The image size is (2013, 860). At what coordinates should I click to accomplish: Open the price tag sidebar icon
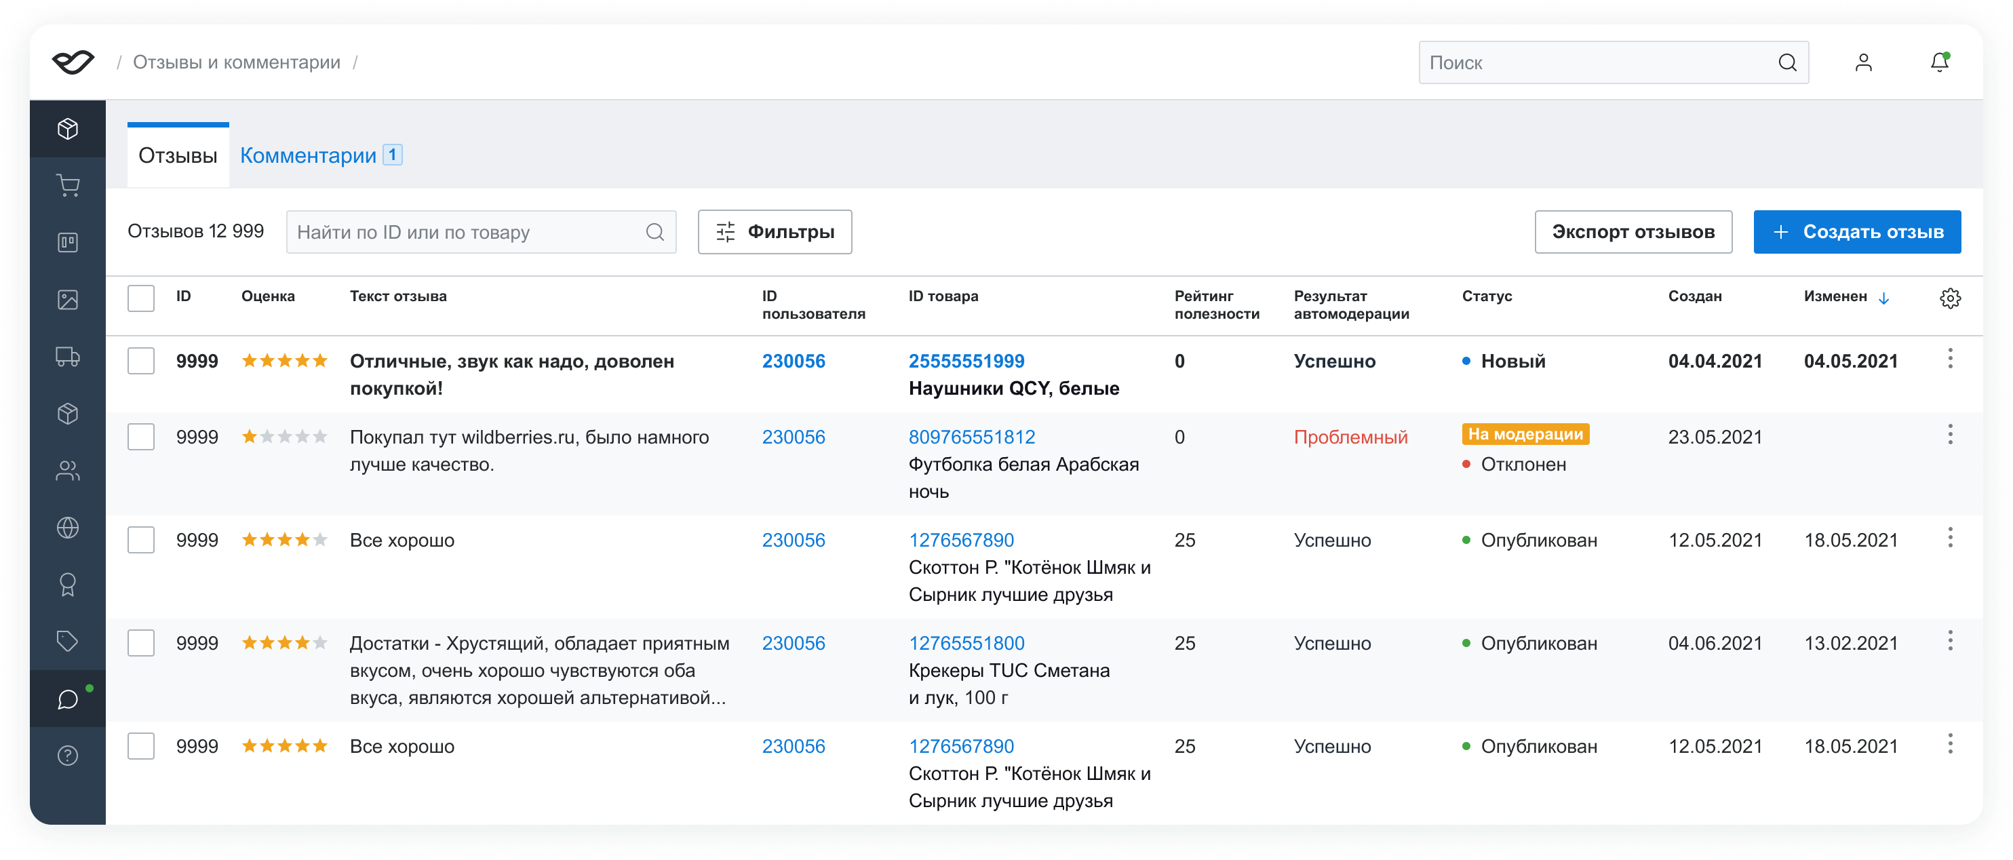pyautogui.click(x=68, y=642)
